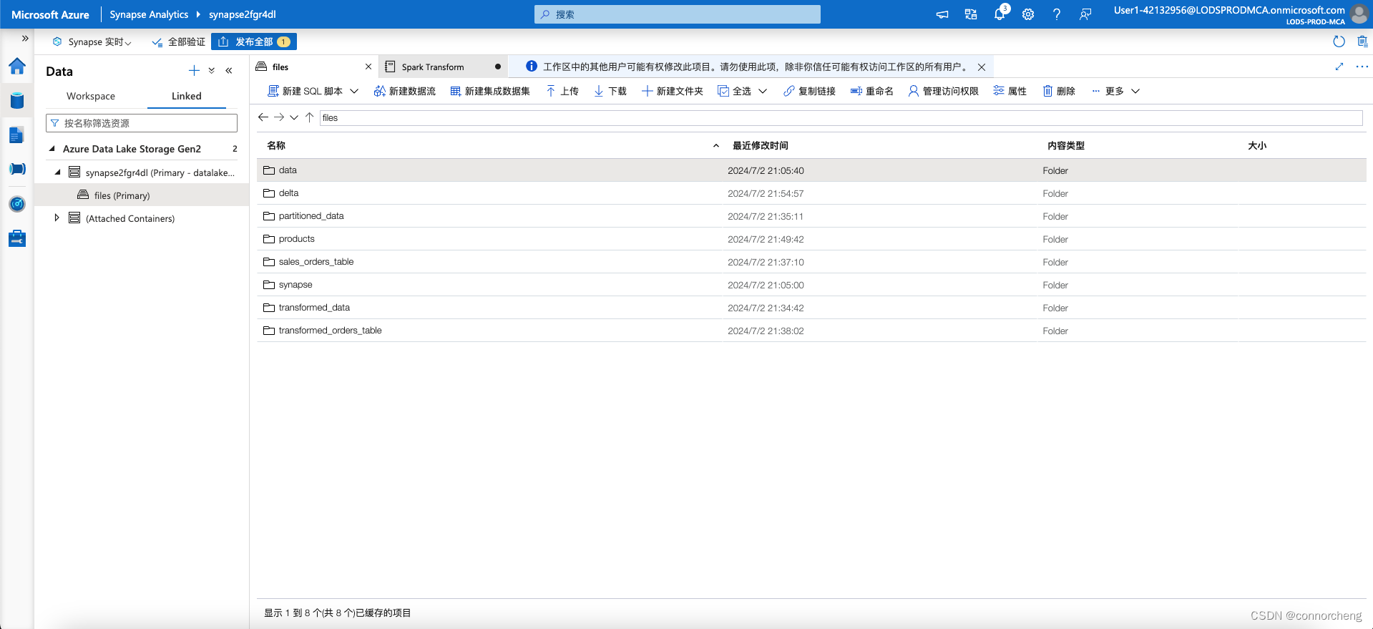Click 属性 properties button
Viewport: 1373px width, 629px height.
[x=1010, y=91]
